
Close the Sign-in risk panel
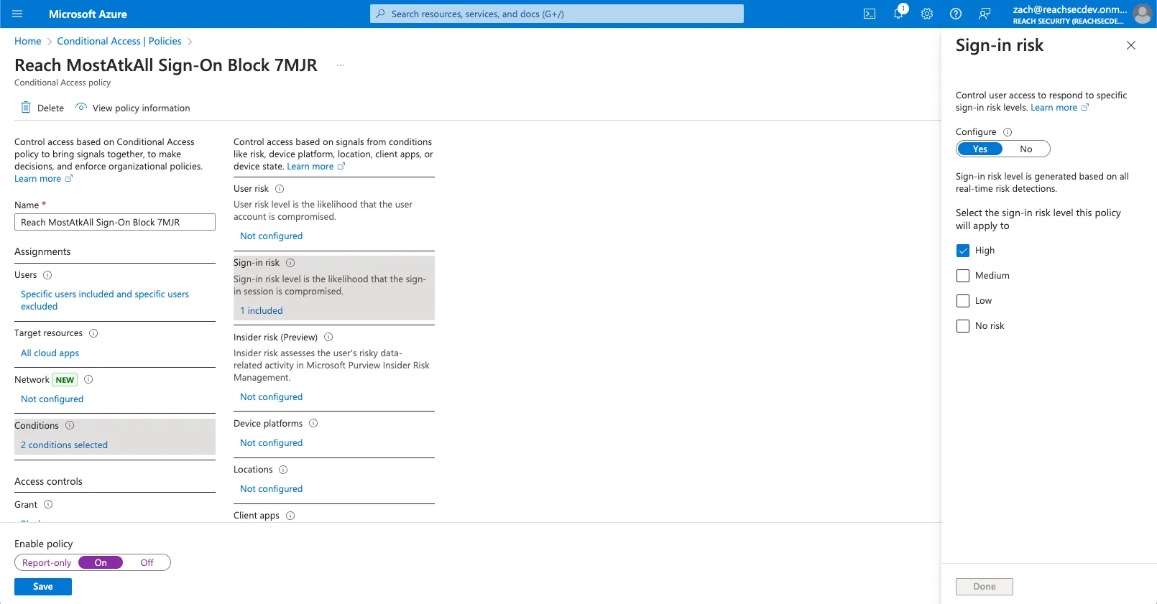coord(1131,45)
